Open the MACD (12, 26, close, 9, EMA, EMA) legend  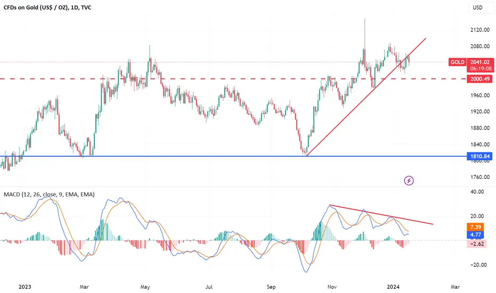(x=49, y=194)
